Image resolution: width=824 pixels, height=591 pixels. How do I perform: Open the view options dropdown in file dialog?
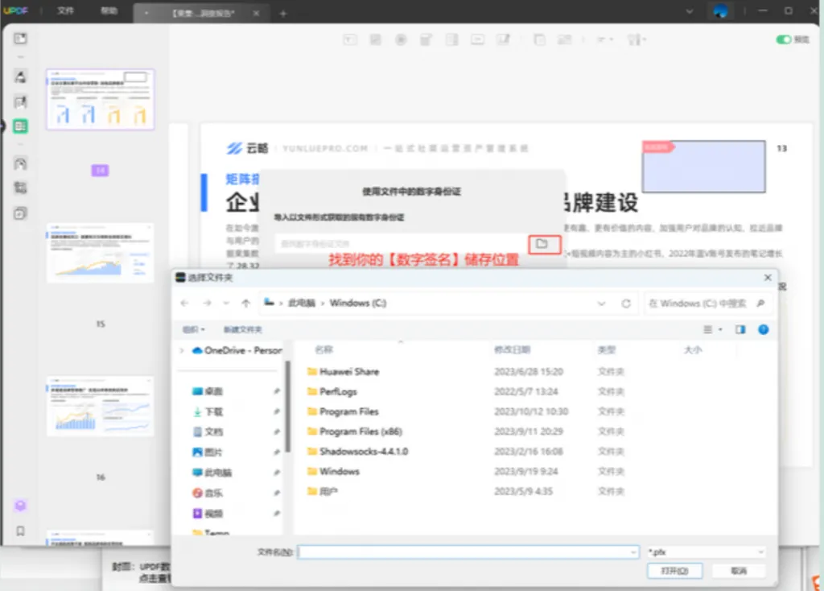coord(713,329)
